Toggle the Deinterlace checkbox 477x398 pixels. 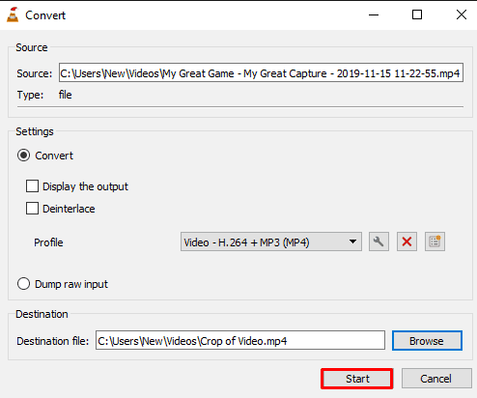pos(32,209)
